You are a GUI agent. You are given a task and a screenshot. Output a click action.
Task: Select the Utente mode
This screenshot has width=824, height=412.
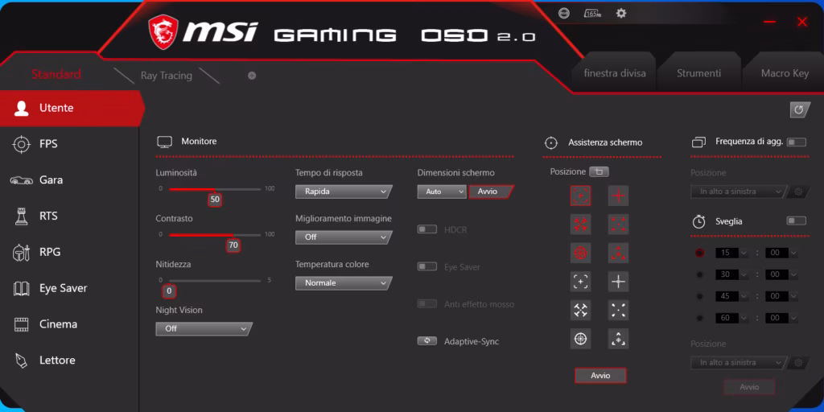point(71,109)
